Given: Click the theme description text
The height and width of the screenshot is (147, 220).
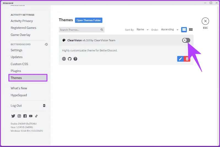Looking at the screenshot, I should point(90,51).
